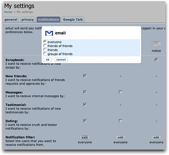Cancel the email filter dialog
Image resolution: width=169 pixels, height=155 pixels.
[61, 60]
